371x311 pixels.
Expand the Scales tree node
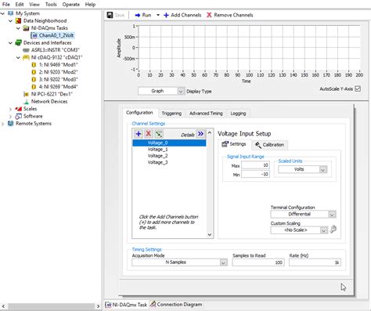coord(10,109)
